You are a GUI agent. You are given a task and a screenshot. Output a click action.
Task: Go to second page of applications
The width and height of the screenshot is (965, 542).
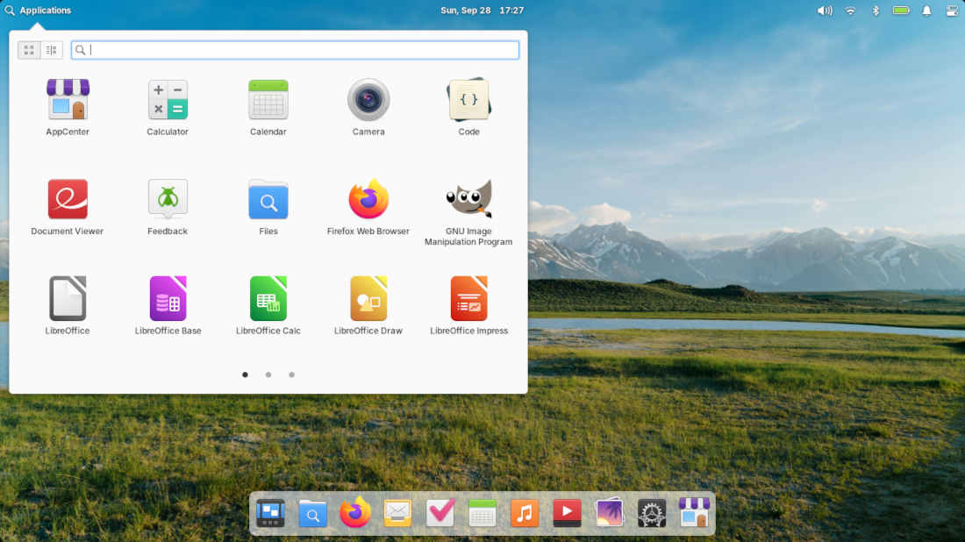pos(268,374)
